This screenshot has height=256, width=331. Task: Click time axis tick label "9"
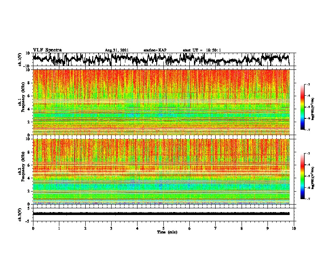pyautogui.click(x=267, y=228)
